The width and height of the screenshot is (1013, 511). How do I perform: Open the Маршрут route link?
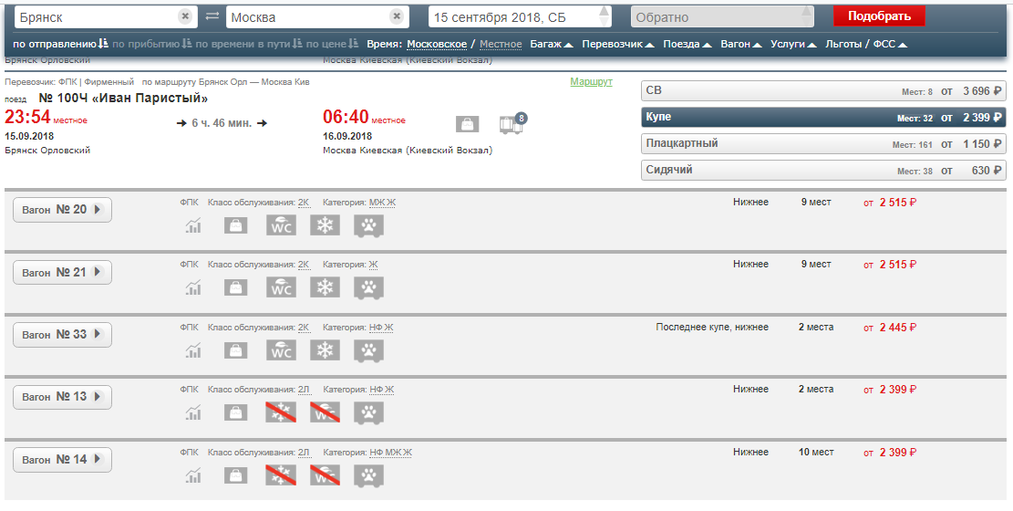pyautogui.click(x=591, y=82)
